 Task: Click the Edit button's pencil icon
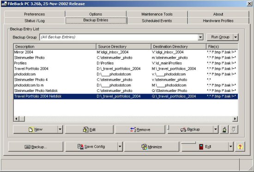click(85, 129)
